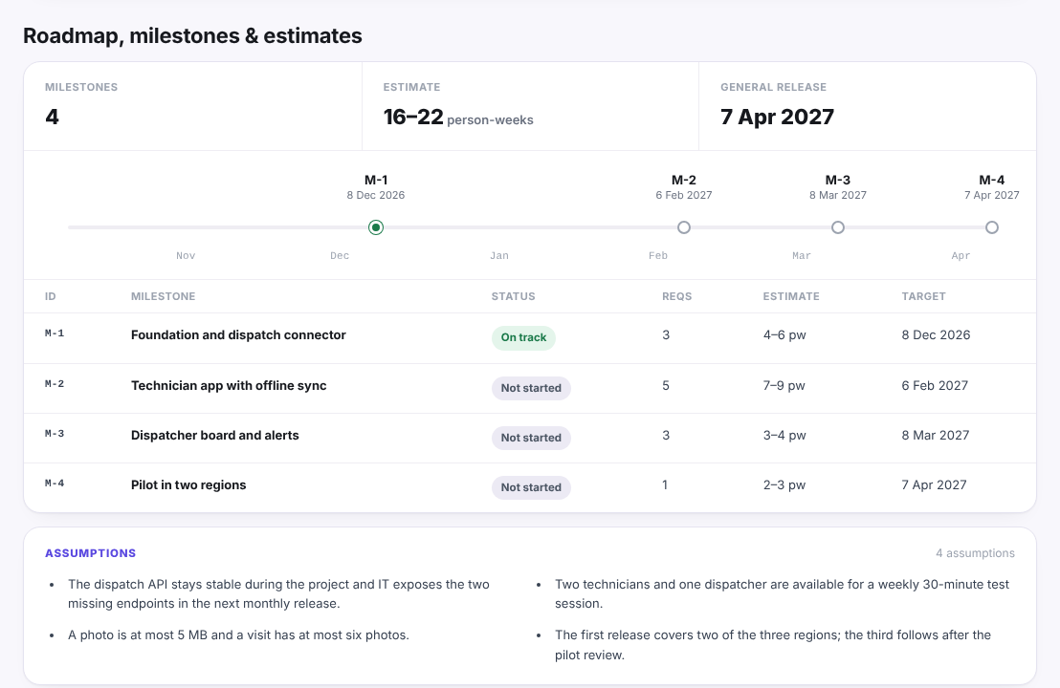1060x688 pixels.
Task: Click '8 Mar 2027' target cell in table
Action: click(936, 436)
